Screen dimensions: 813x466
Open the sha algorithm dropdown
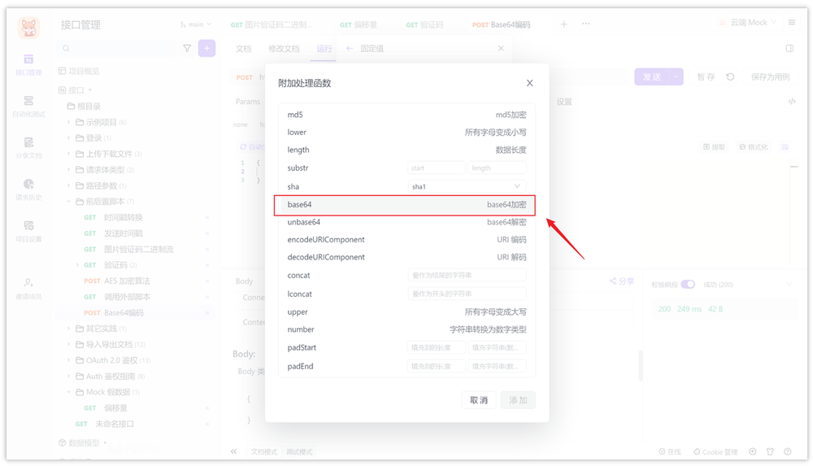tap(466, 186)
